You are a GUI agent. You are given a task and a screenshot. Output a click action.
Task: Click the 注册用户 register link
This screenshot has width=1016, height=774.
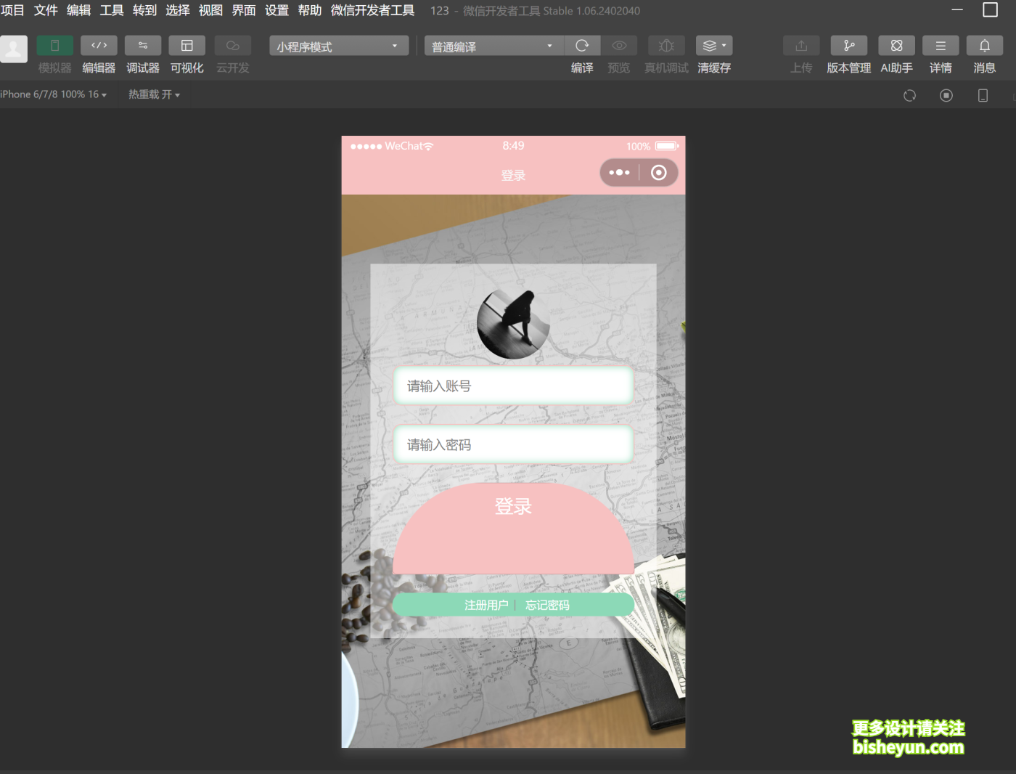pos(486,605)
